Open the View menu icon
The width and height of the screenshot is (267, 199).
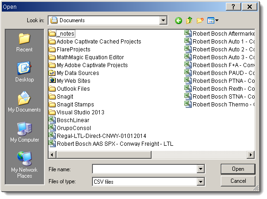212,21
